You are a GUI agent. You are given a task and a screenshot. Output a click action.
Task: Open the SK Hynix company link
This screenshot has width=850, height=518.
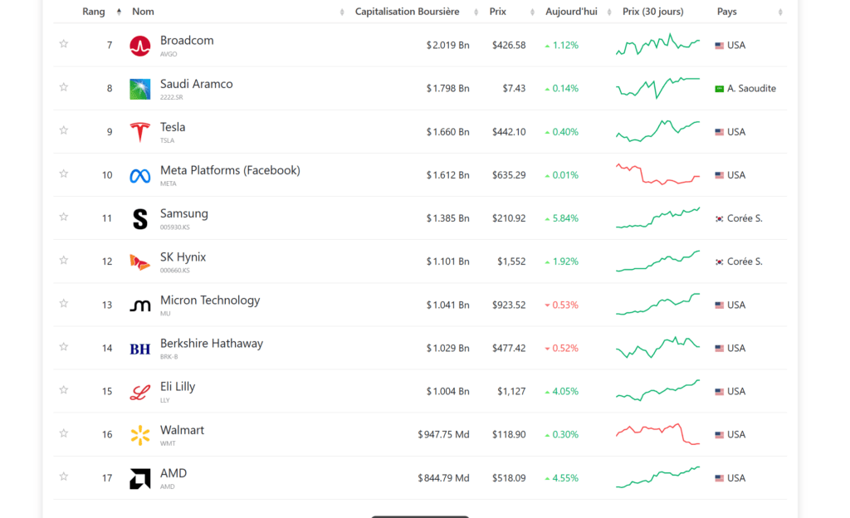pos(183,257)
